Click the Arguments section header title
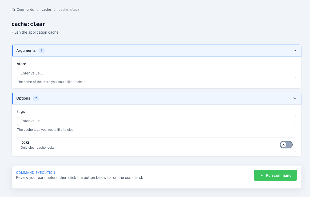Screen dimensions: 310x197 [26, 50]
